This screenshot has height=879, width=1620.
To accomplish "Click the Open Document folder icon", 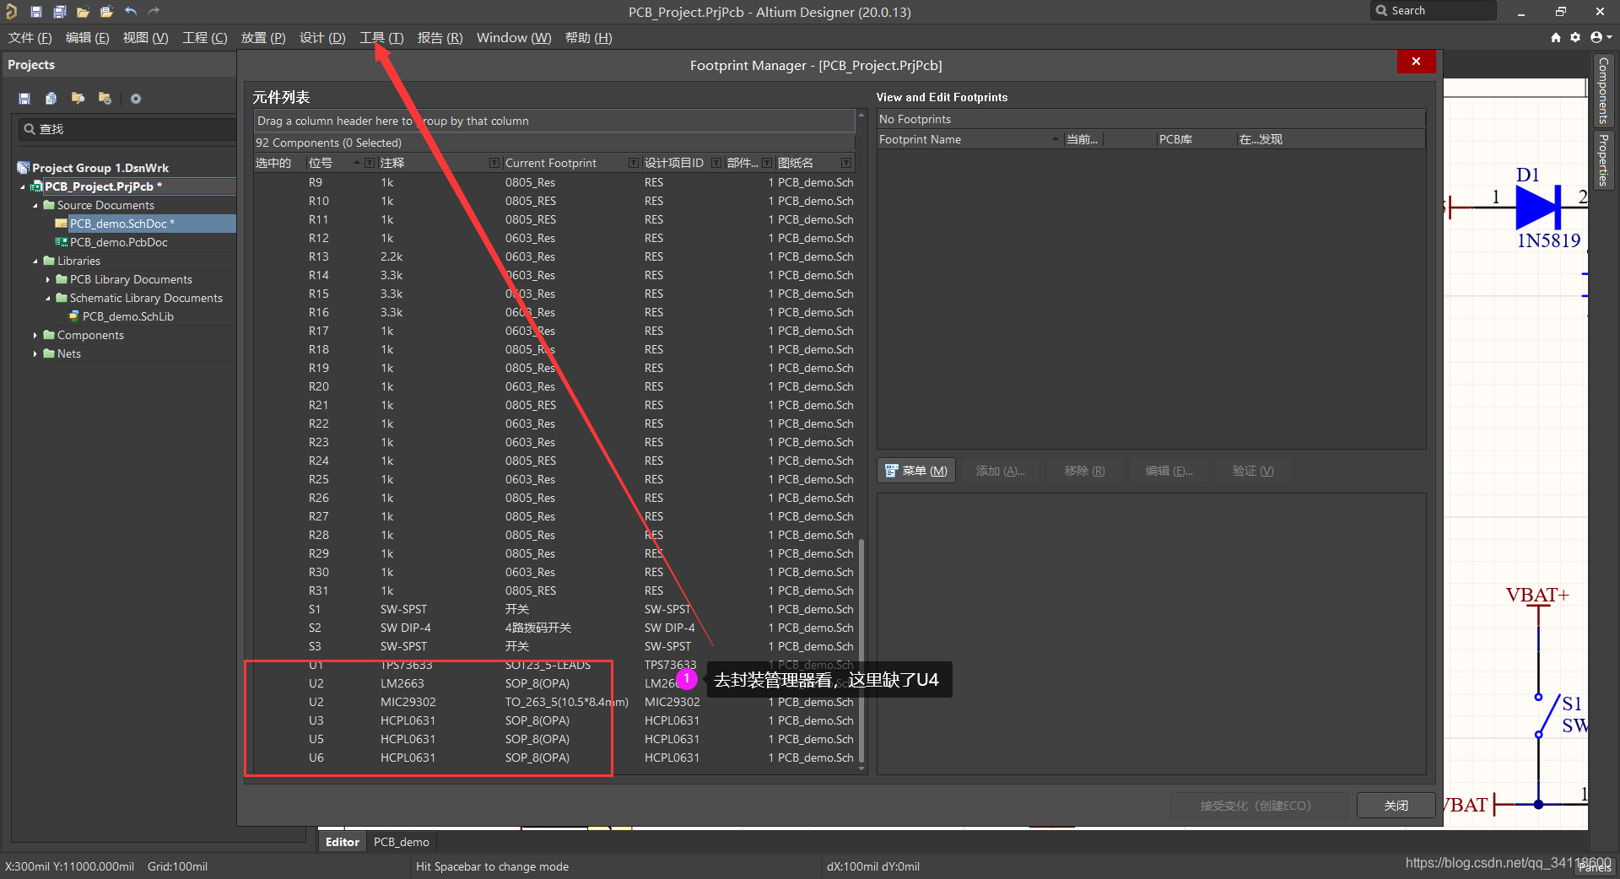I will [83, 11].
